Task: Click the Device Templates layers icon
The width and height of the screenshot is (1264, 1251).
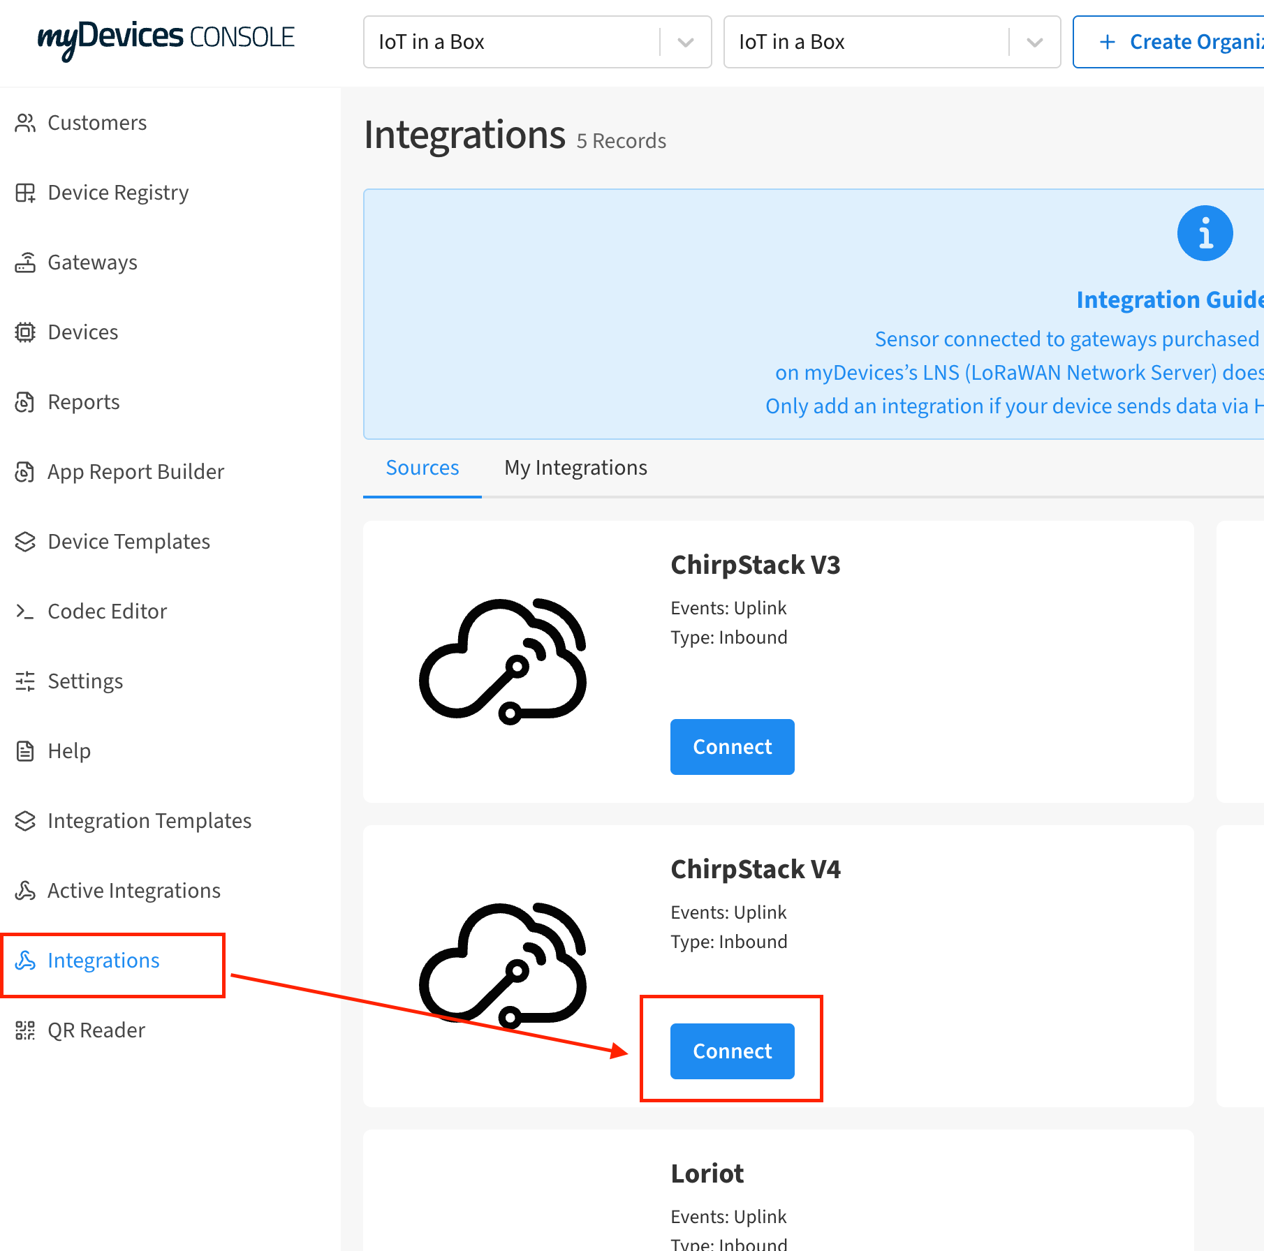Action: coord(25,542)
